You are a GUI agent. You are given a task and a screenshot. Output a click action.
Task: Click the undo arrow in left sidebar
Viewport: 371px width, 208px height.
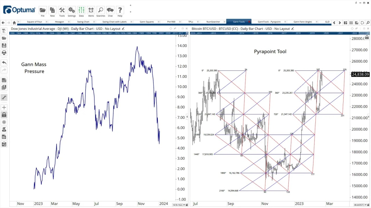tap(4, 62)
